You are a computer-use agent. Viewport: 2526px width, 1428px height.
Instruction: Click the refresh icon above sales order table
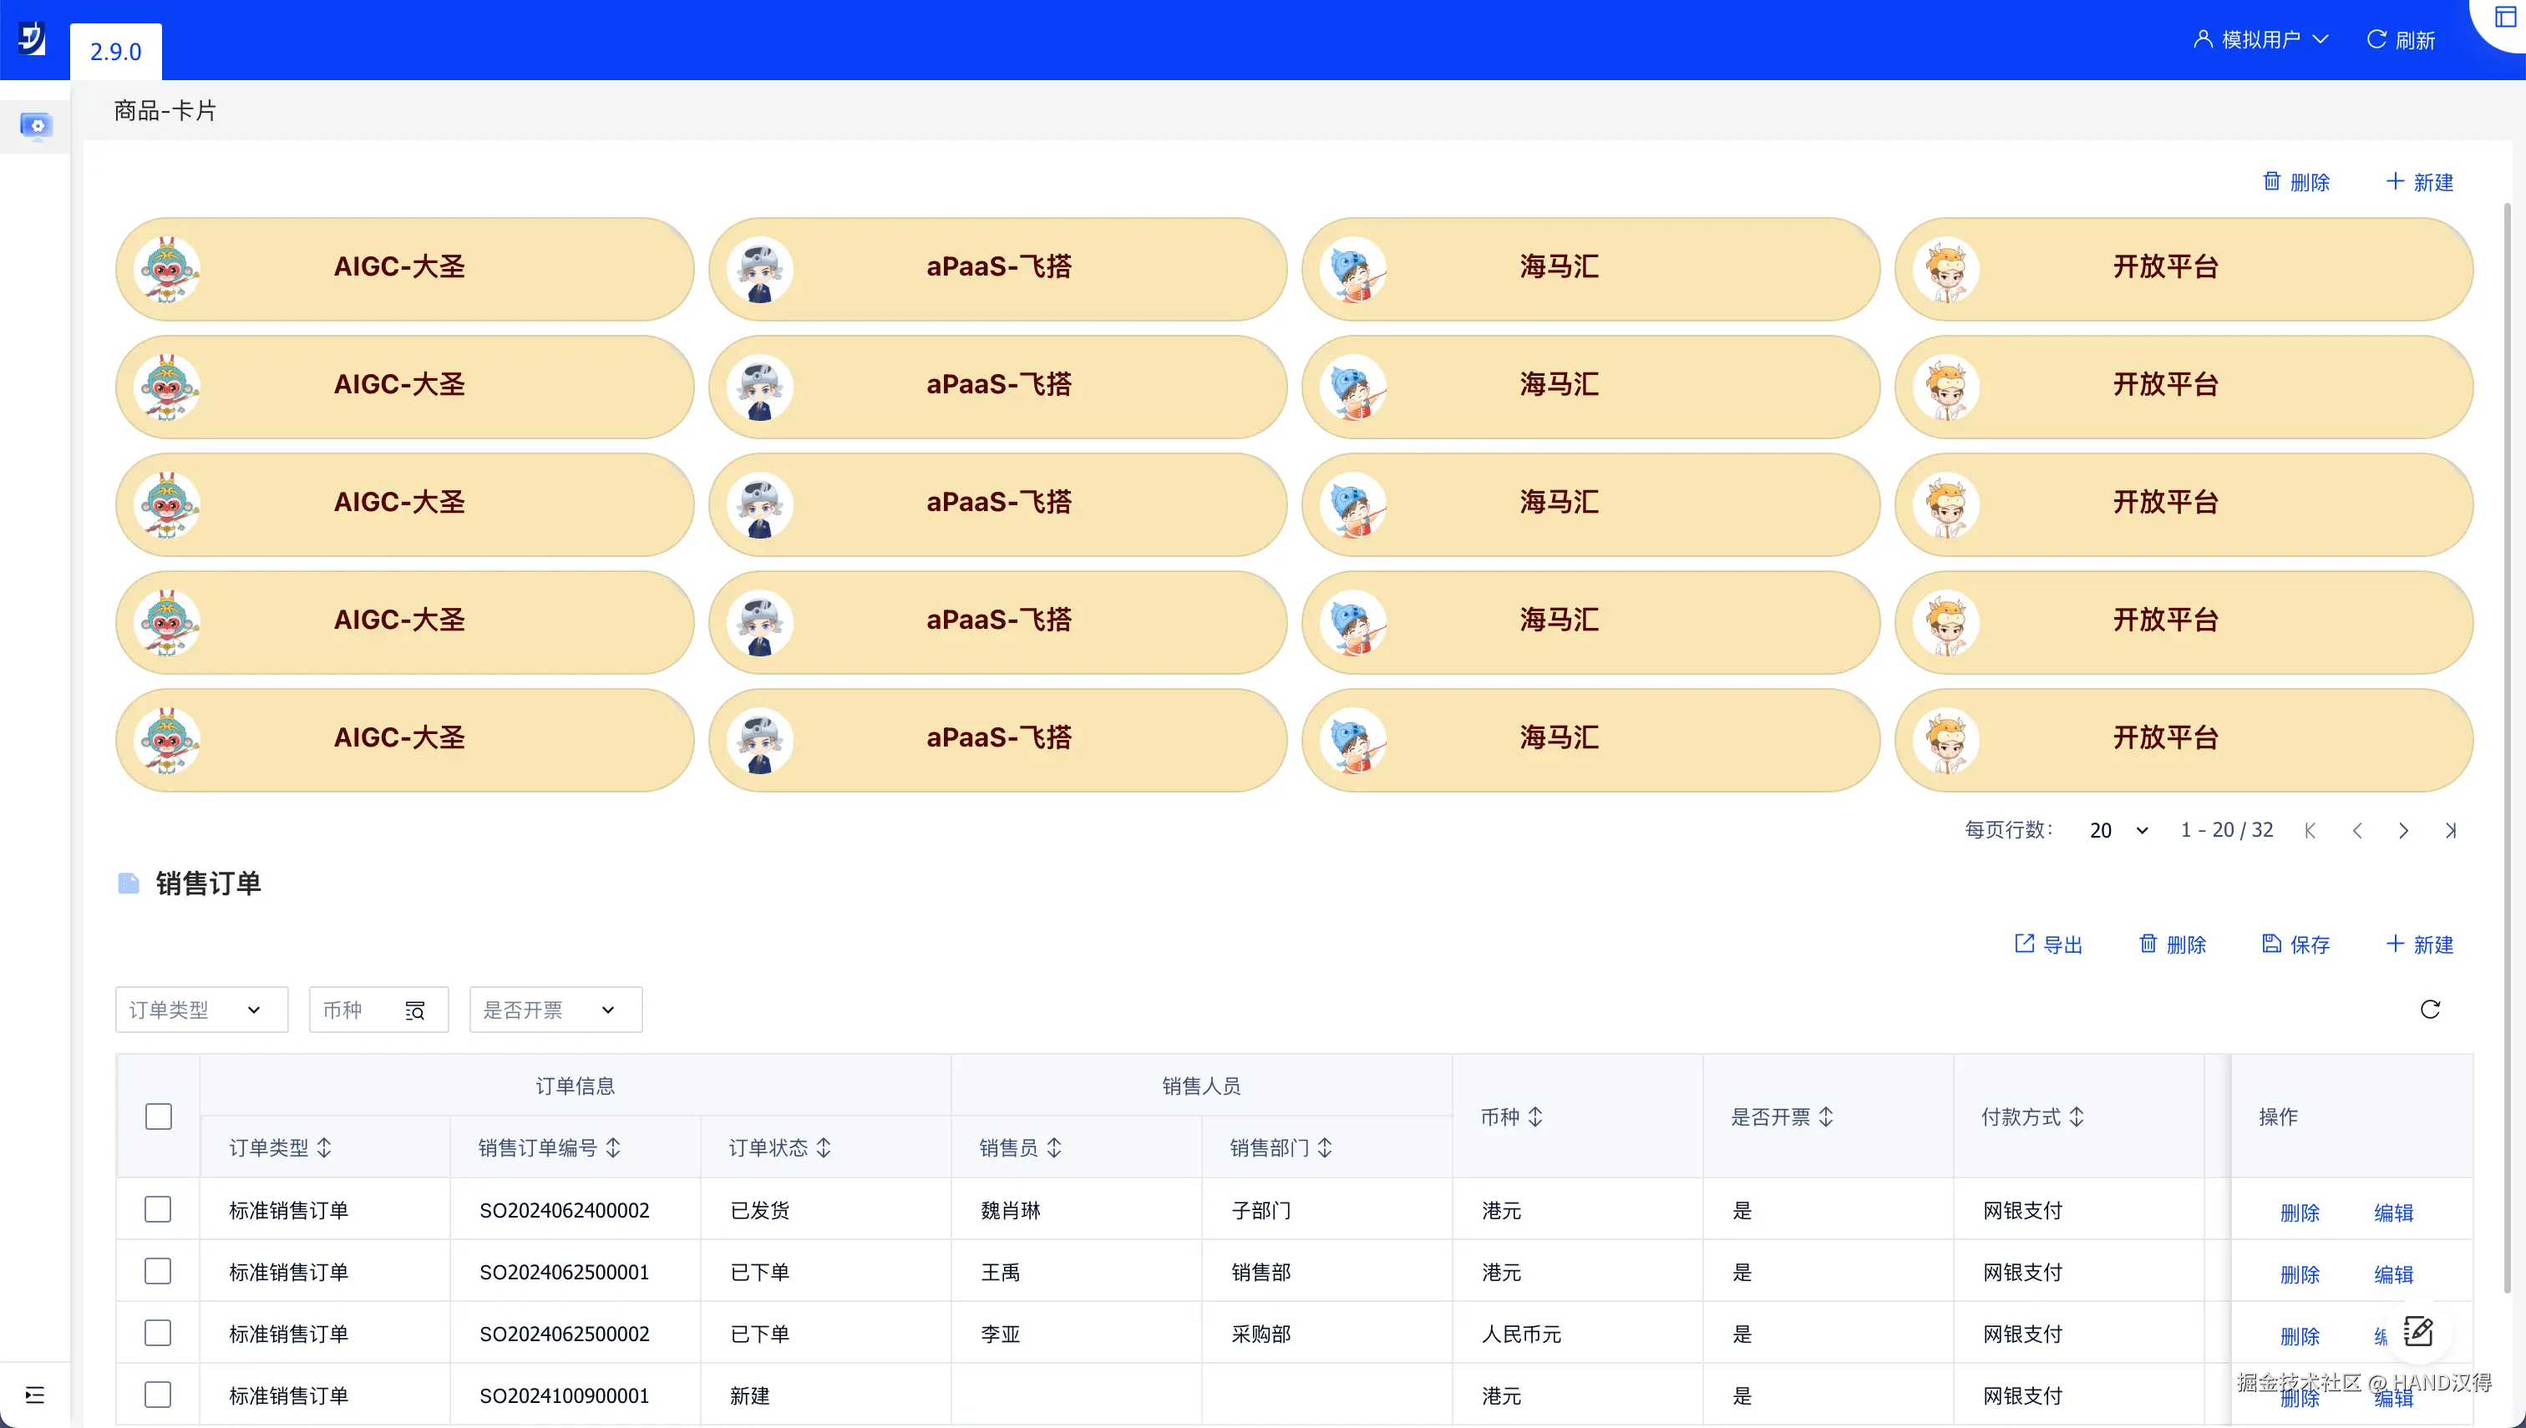2429,1010
